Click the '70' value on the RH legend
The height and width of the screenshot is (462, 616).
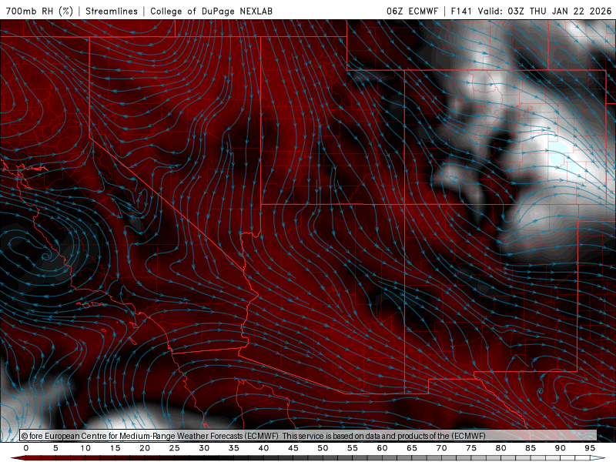[441, 448]
